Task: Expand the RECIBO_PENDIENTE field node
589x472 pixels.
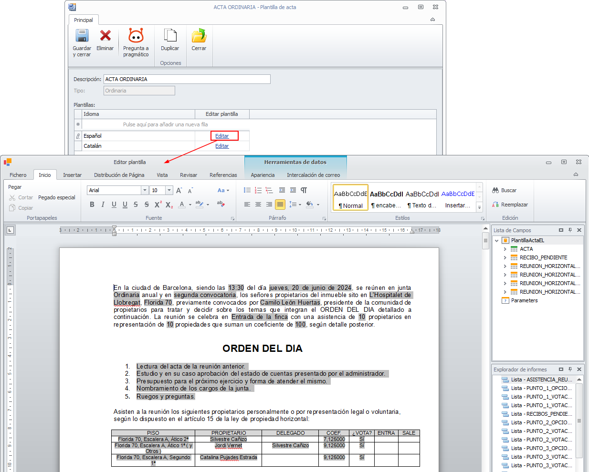Action: [x=505, y=257]
